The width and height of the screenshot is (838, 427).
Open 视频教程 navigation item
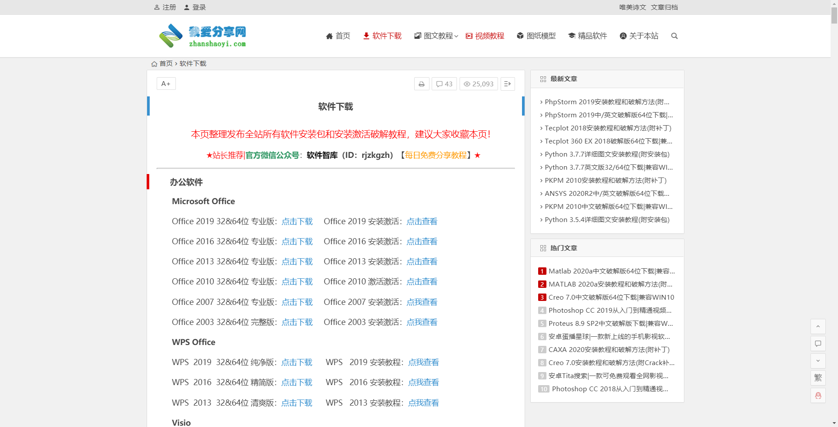[485, 36]
